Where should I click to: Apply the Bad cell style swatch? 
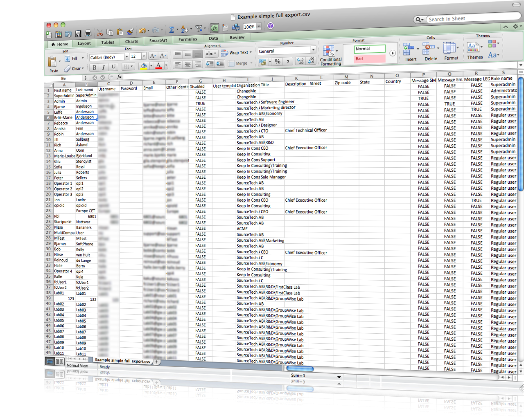(x=370, y=58)
